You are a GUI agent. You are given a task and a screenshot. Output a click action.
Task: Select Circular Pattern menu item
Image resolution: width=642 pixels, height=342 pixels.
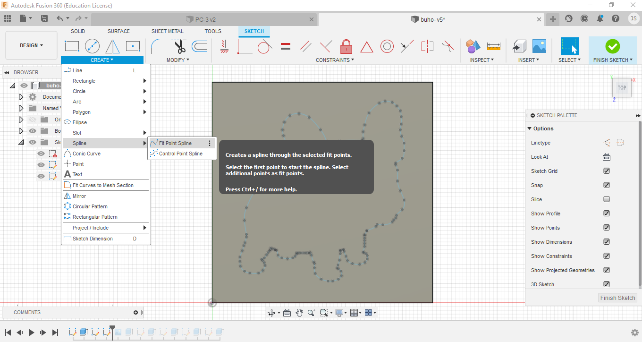[x=106, y=206]
